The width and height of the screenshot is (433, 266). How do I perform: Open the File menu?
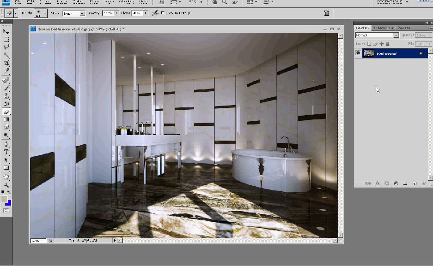pos(18,2)
